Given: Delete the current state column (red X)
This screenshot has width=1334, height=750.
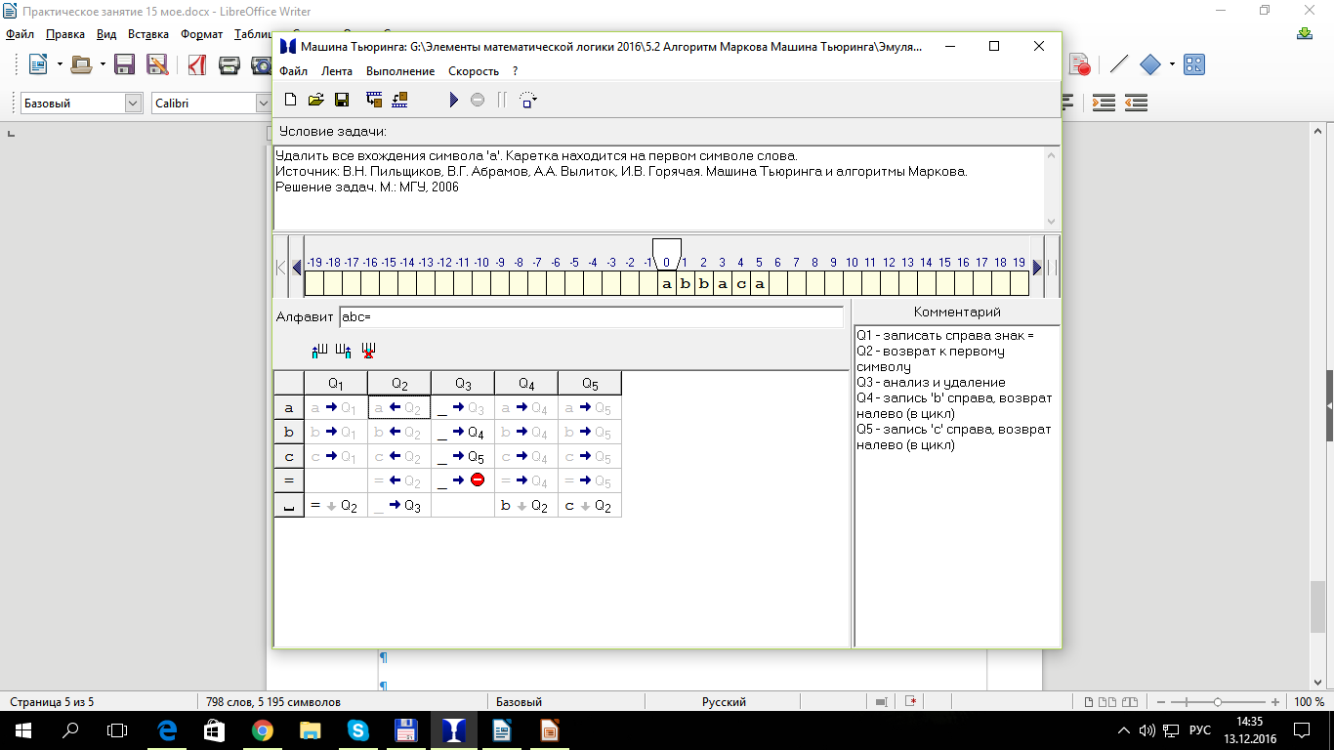Looking at the screenshot, I should (x=368, y=350).
